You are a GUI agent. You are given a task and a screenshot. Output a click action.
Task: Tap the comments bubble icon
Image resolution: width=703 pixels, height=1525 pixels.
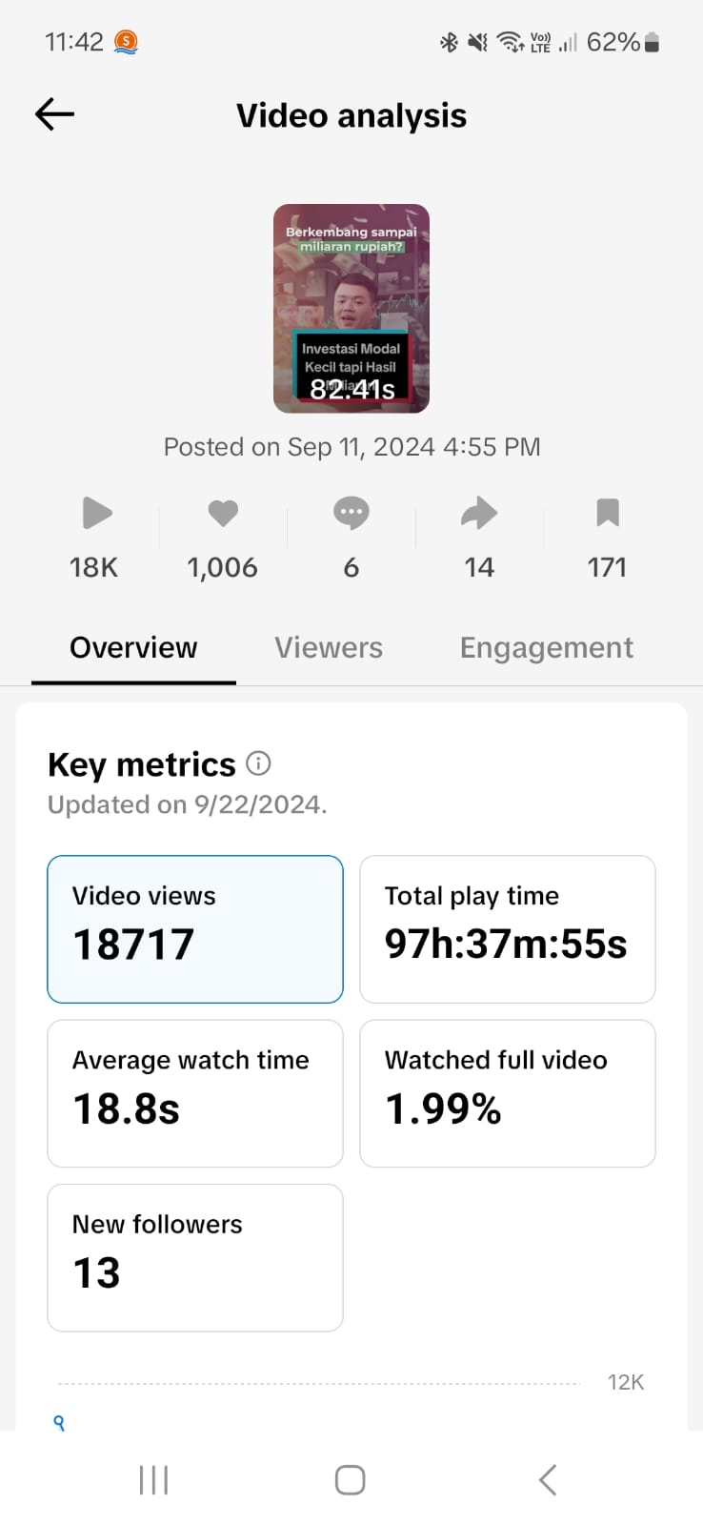click(351, 513)
